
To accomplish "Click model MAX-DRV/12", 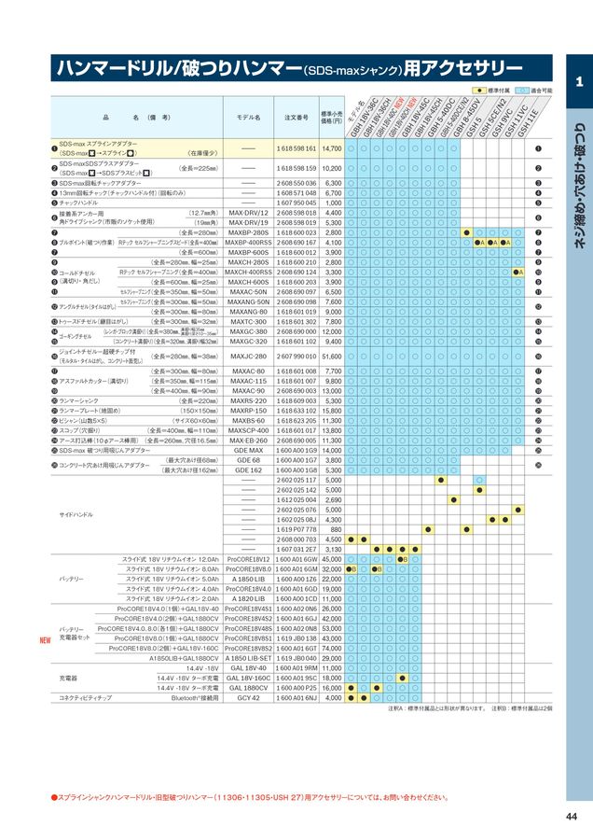I will tap(248, 213).
